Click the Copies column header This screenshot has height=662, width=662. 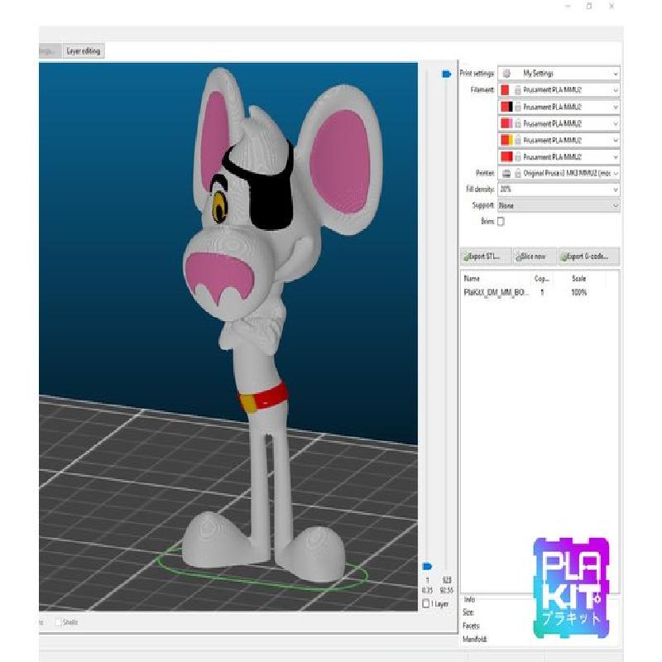[542, 279]
